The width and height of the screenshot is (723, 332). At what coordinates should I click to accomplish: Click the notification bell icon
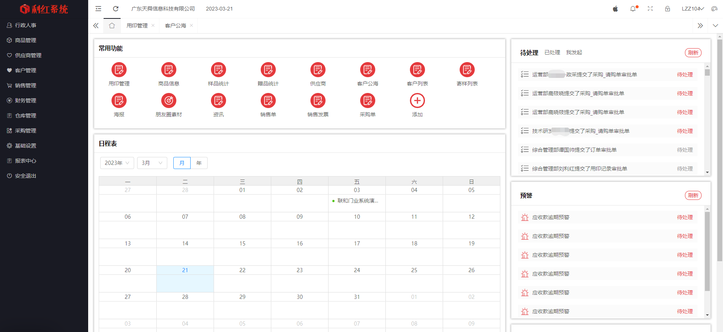[x=633, y=9]
